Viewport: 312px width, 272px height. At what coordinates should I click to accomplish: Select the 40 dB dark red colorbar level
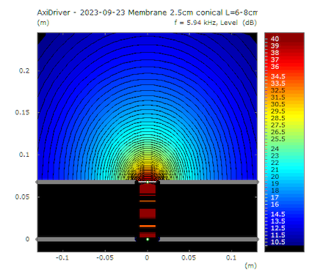coord(275,39)
